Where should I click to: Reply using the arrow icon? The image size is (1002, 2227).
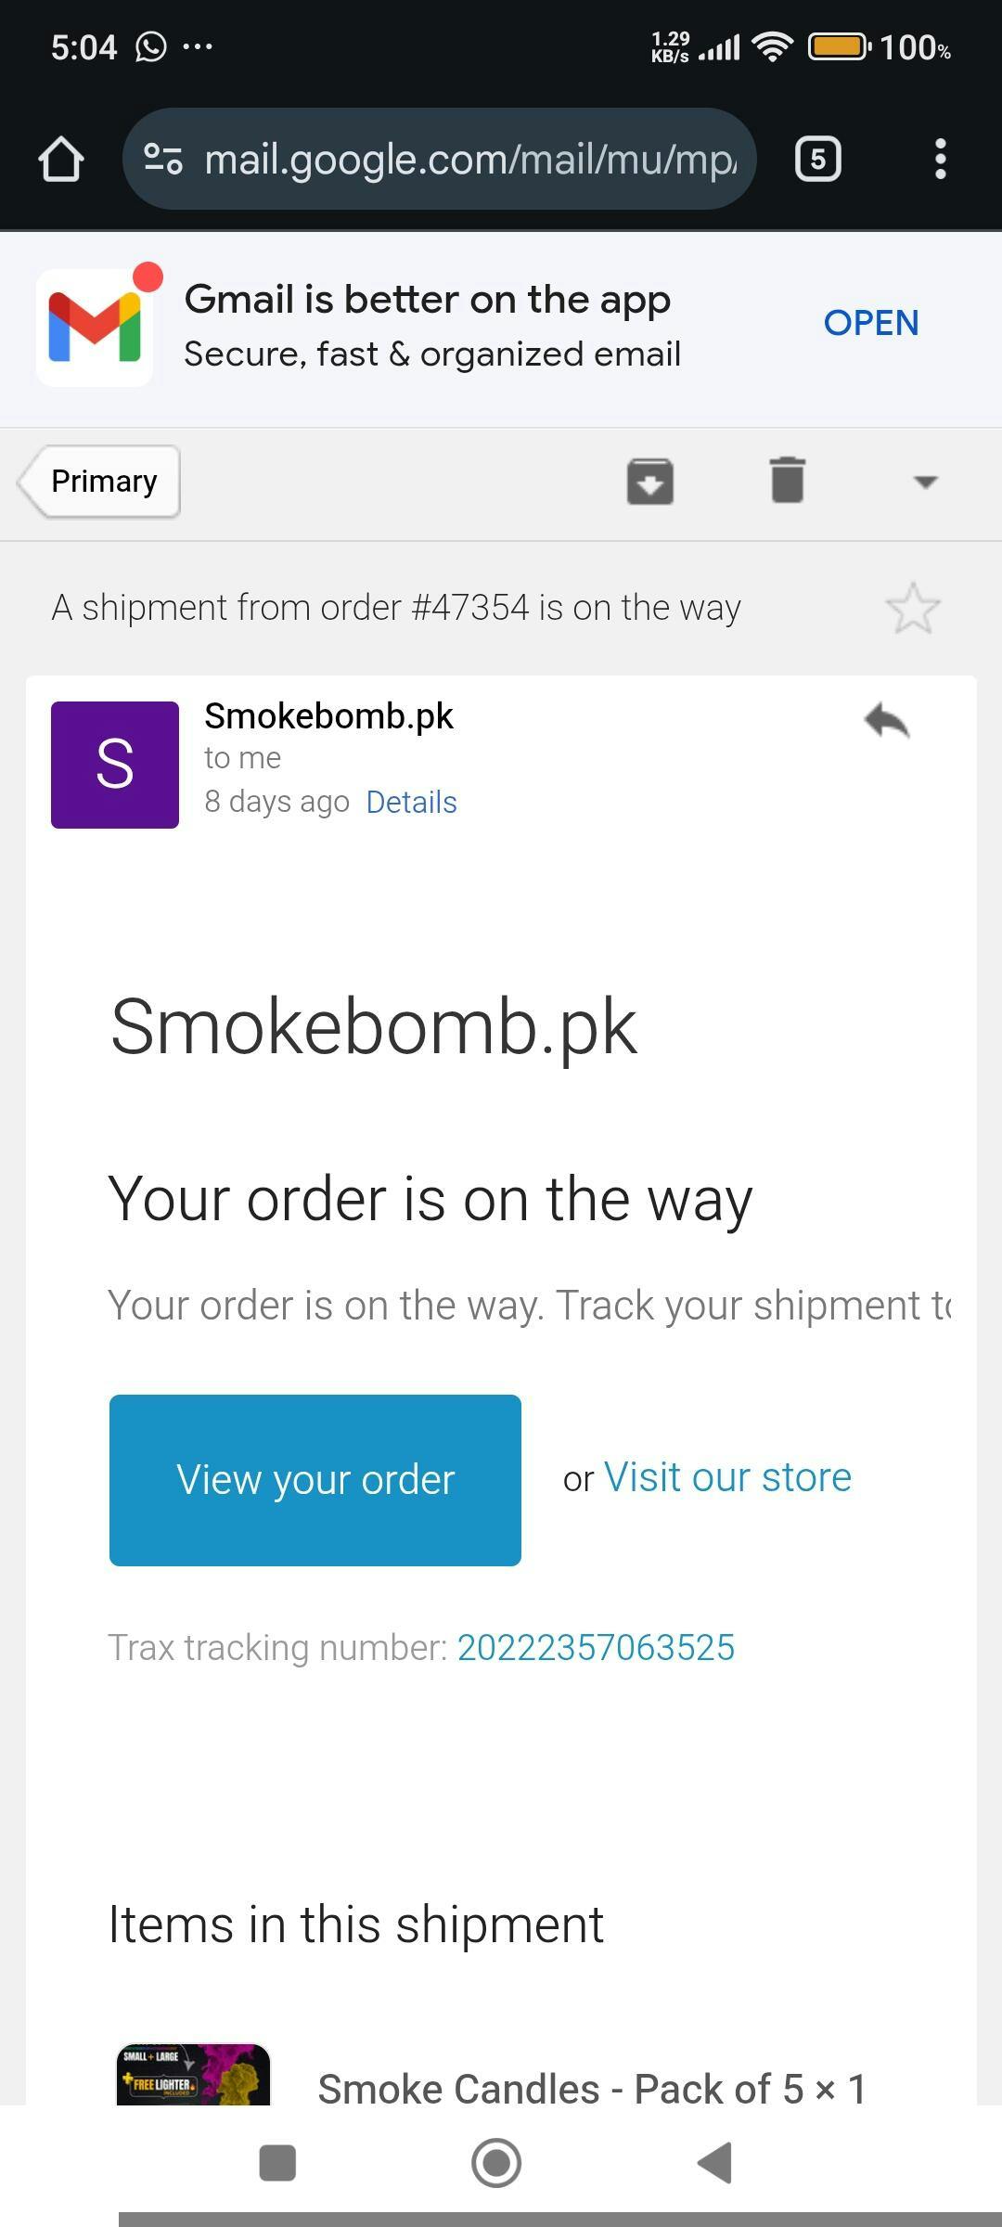pyautogui.click(x=887, y=721)
